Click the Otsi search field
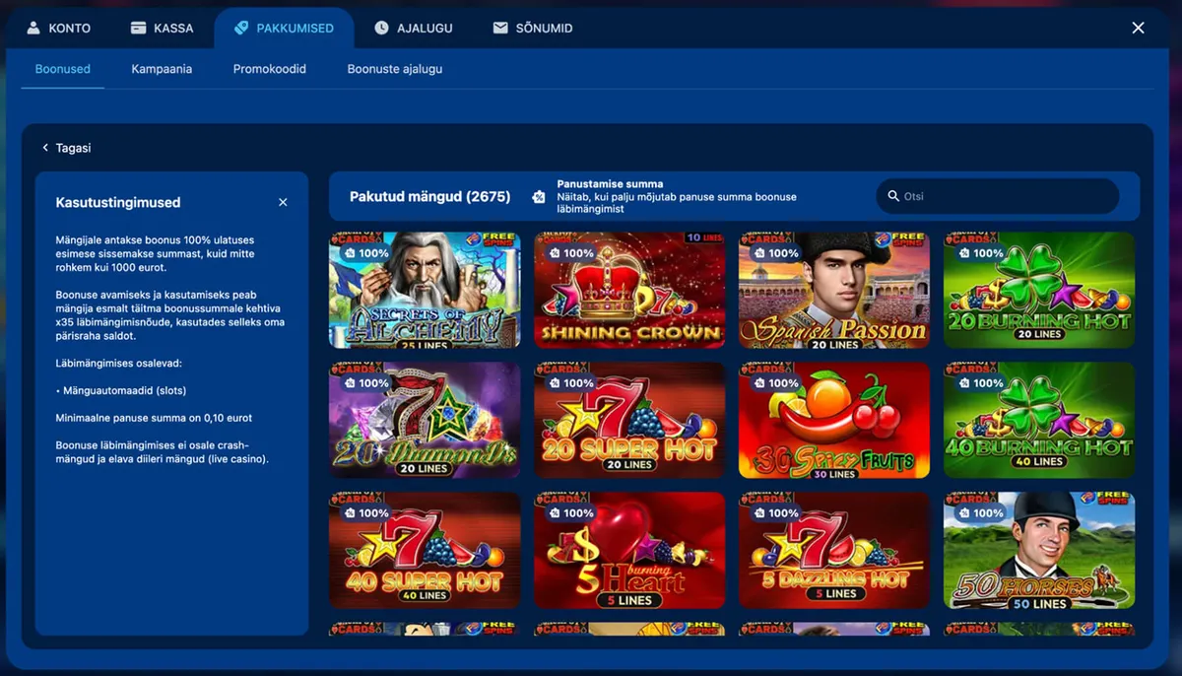 point(998,196)
